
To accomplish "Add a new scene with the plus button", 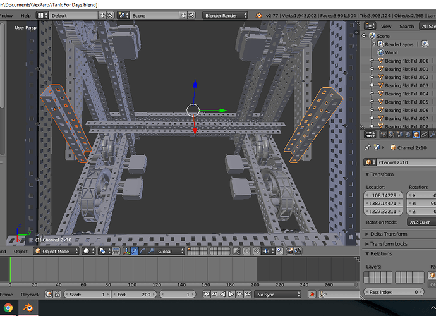I will pos(183,15).
